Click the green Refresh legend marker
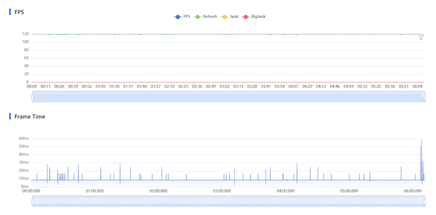Image resolution: width=436 pixels, height=215 pixels. (x=198, y=17)
